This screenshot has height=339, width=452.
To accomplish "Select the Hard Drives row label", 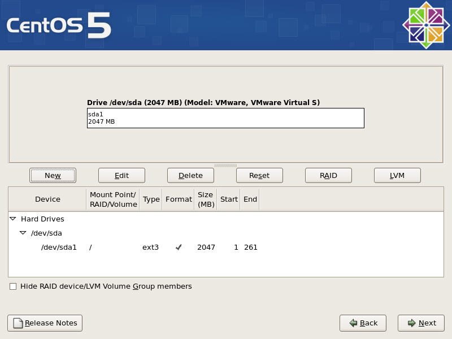I will (x=42, y=219).
